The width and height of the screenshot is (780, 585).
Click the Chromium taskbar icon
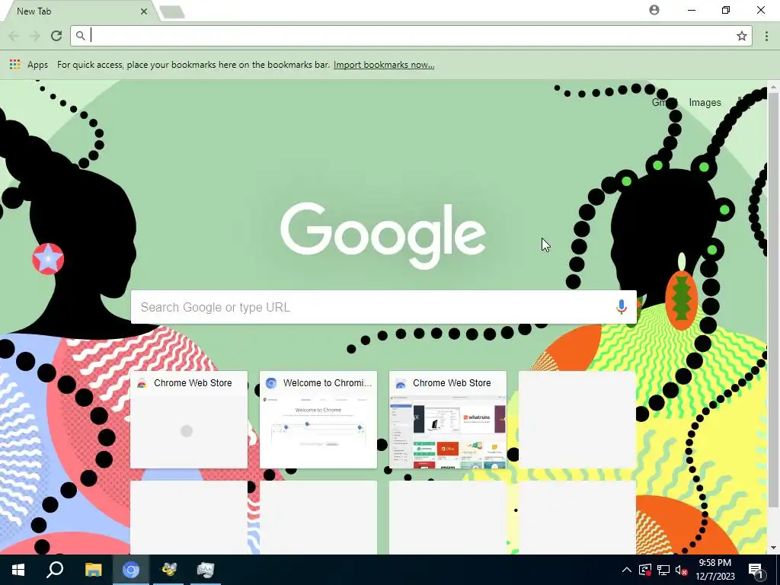pos(131,570)
